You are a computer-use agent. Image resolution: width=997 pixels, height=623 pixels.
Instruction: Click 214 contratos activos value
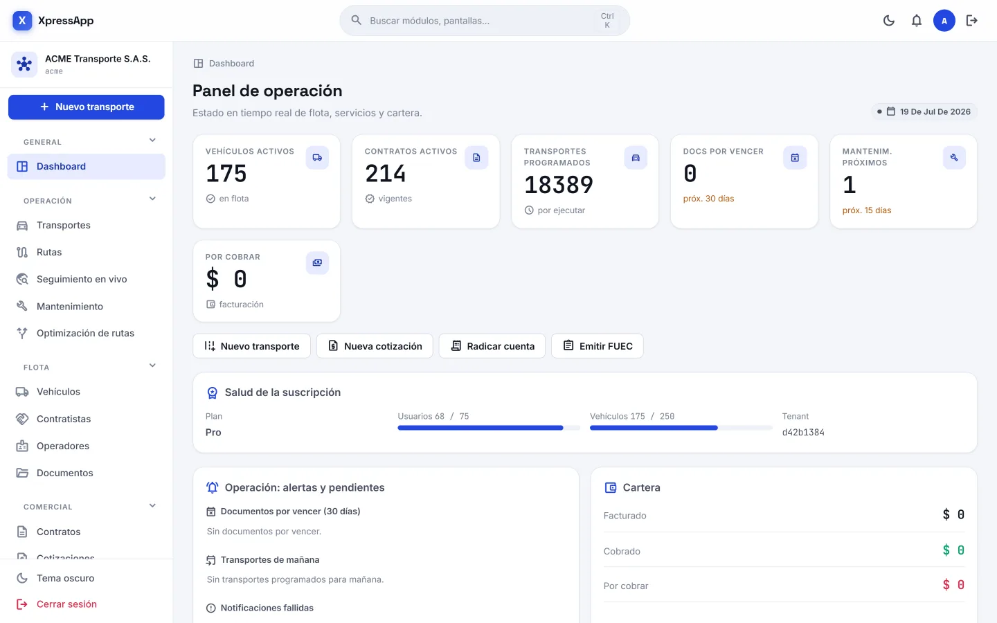(386, 173)
